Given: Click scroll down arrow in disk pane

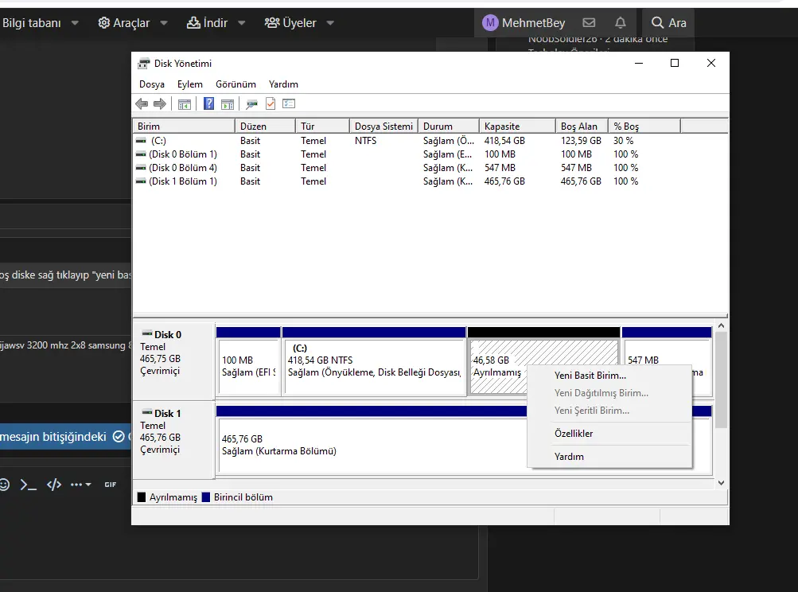Looking at the screenshot, I should tap(721, 482).
